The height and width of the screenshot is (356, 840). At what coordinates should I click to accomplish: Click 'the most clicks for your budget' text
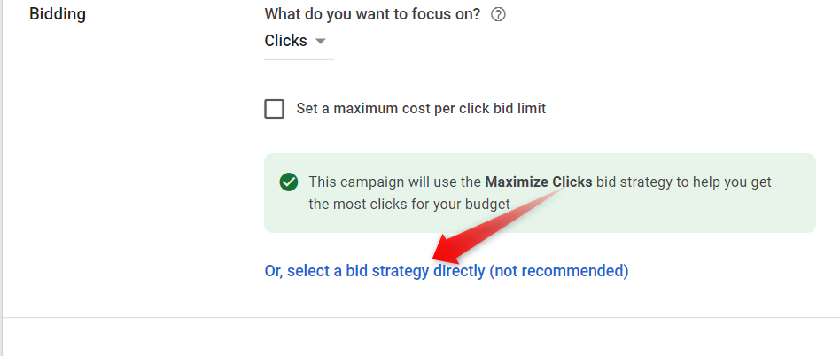(x=409, y=204)
